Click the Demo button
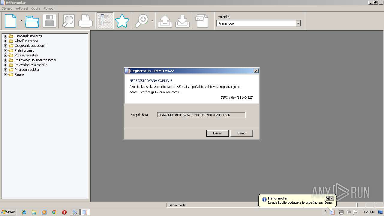The height and width of the screenshot is (216, 384). click(241, 133)
